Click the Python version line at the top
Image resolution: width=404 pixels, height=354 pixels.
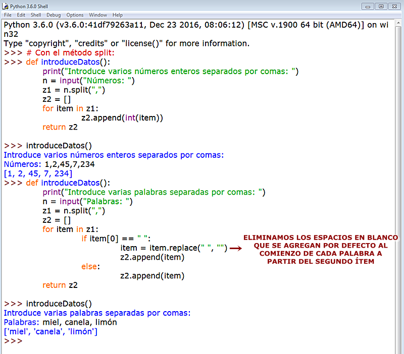point(151,24)
